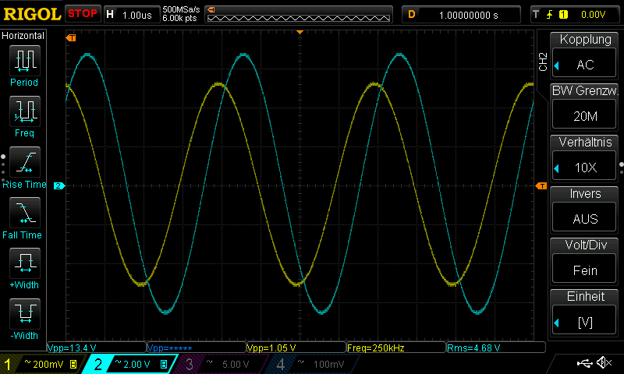Click the CH2 menu side label
624x374 pixels.
[x=543, y=62]
